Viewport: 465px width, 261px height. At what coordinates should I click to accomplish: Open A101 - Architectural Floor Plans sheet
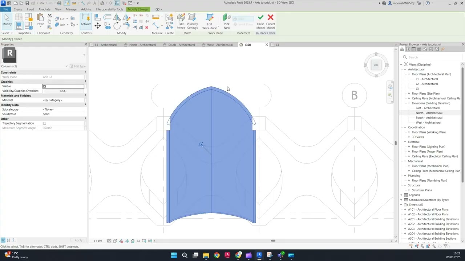[x=428, y=210]
